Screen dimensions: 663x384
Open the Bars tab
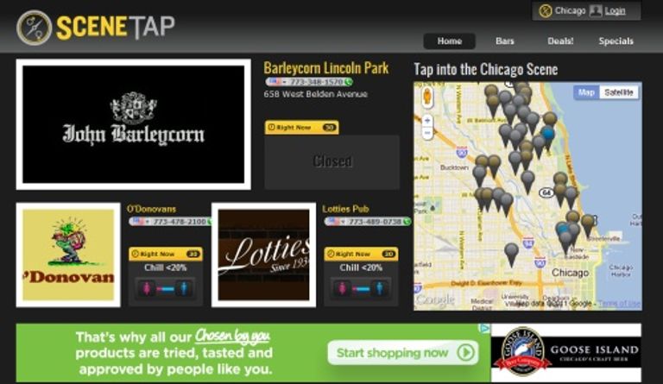[504, 41]
